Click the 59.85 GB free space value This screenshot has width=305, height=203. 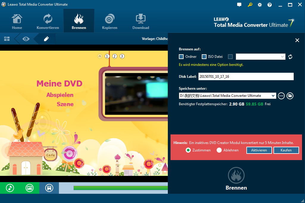point(254,104)
